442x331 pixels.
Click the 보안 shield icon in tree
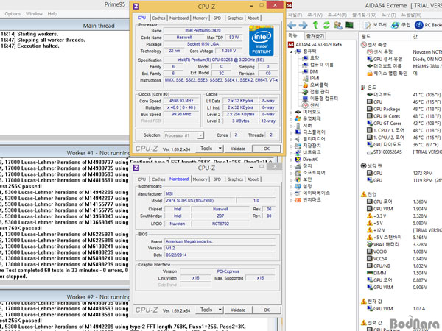[298, 179]
